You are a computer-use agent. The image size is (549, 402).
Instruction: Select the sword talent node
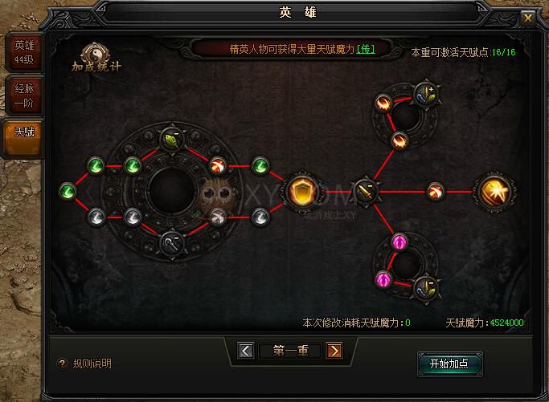pyautogui.click(x=366, y=192)
